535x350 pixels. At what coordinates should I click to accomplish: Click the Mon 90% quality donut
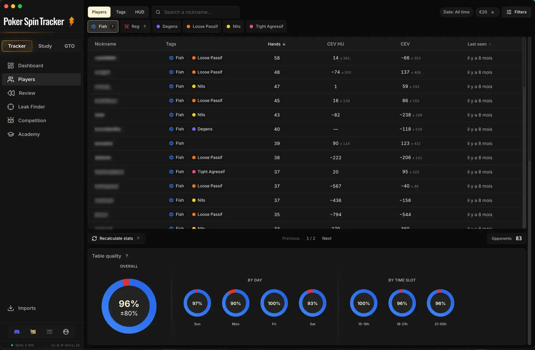[235, 303]
